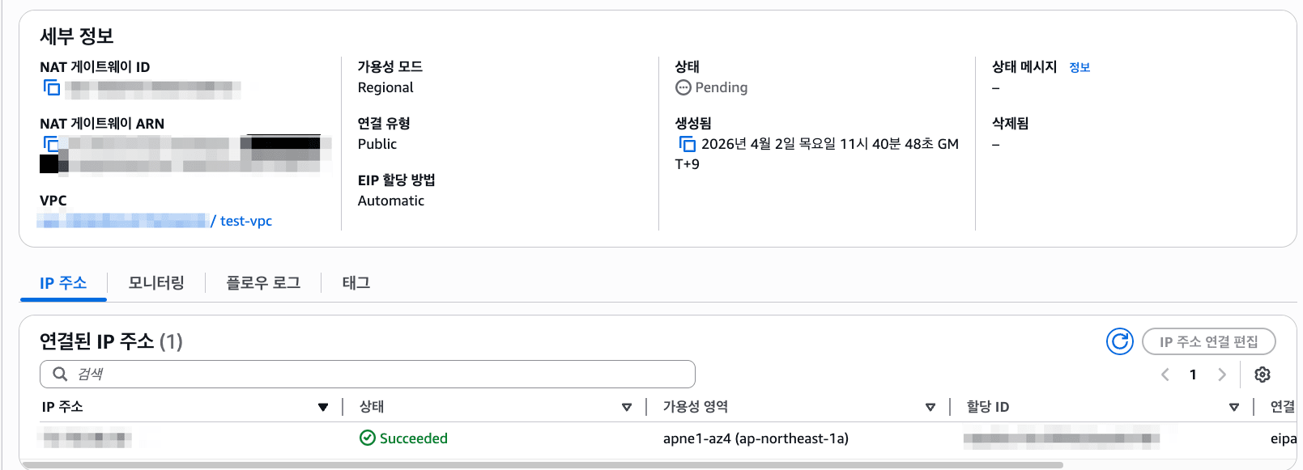
Task: Click the Succeeded status check icon
Action: click(368, 438)
